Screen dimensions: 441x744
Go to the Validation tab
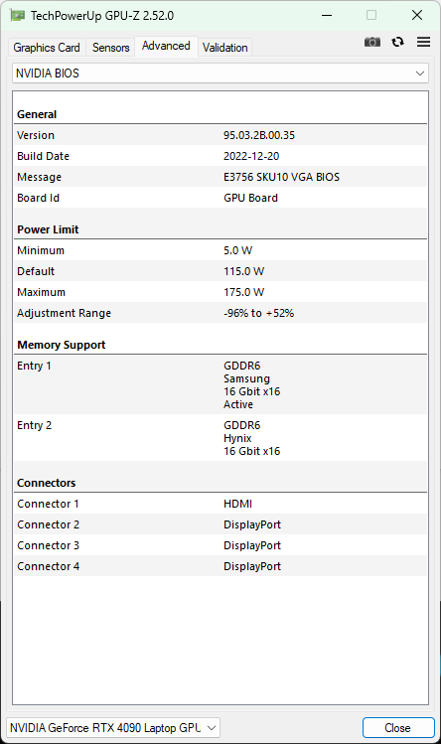[x=225, y=48]
